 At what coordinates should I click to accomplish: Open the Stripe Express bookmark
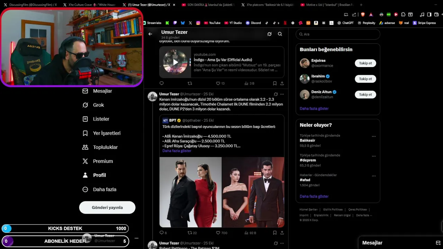[x=424, y=23]
